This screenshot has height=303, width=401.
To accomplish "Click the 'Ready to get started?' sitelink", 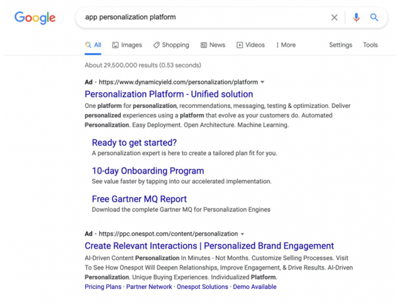I will tap(134, 143).
